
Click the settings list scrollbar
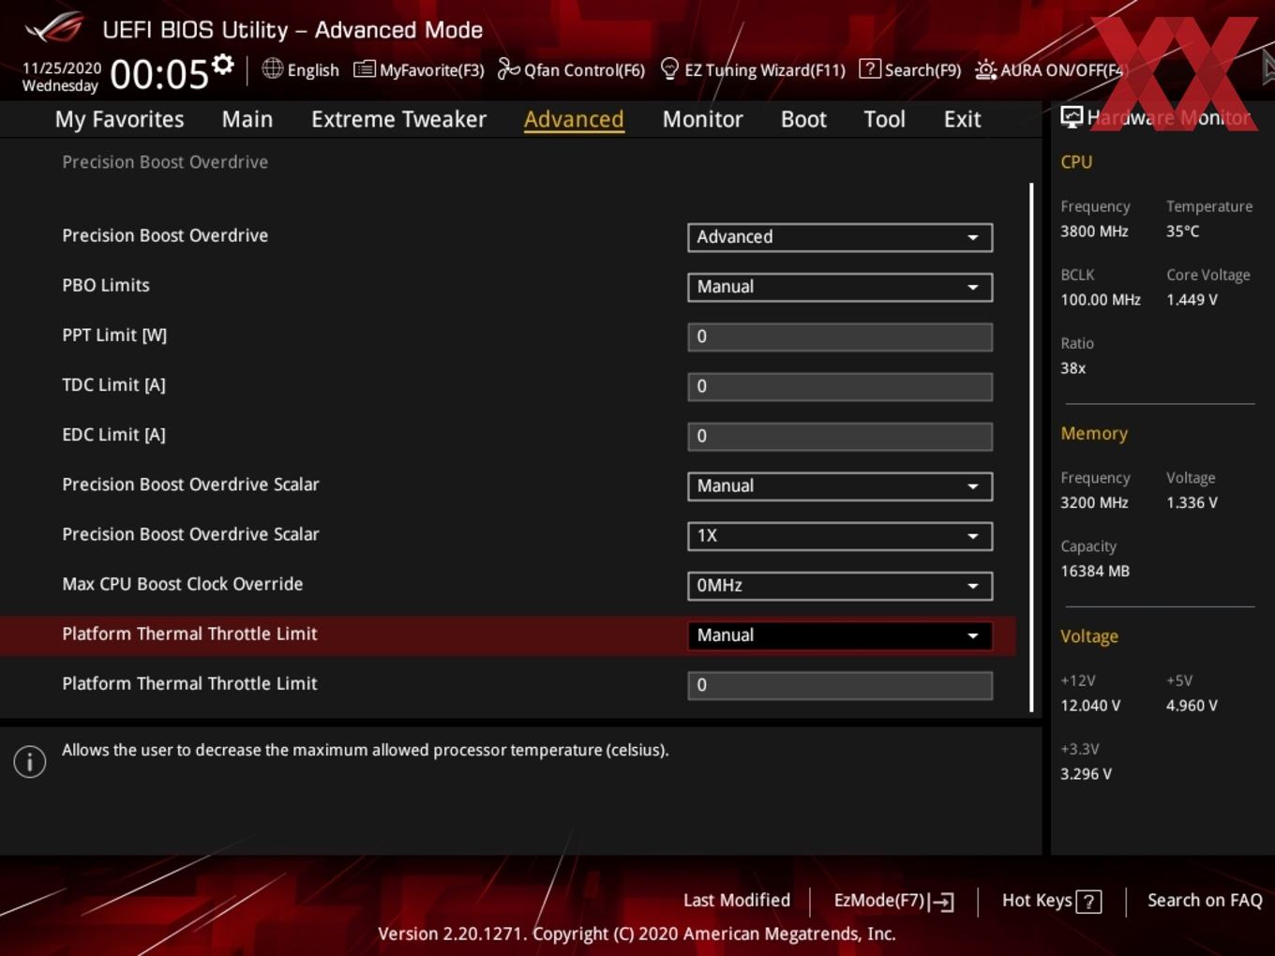(x=1031, y=447)
